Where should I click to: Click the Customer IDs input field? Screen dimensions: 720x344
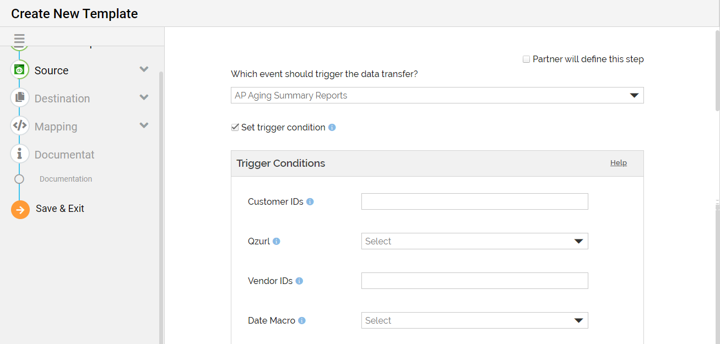[475, 201]
